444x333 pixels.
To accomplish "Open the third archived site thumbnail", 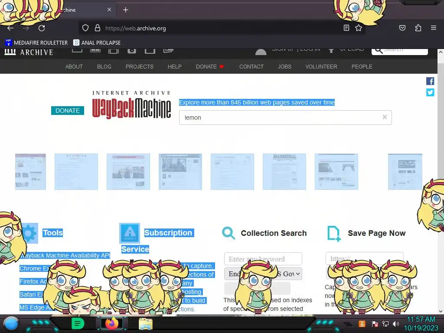I will 128,172.
